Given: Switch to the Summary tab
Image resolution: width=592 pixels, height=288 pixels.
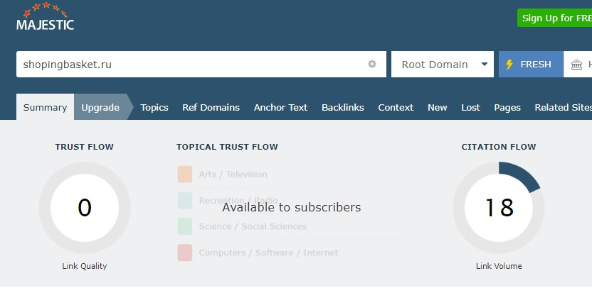Looking at the screenshot, I should (45, 107).
